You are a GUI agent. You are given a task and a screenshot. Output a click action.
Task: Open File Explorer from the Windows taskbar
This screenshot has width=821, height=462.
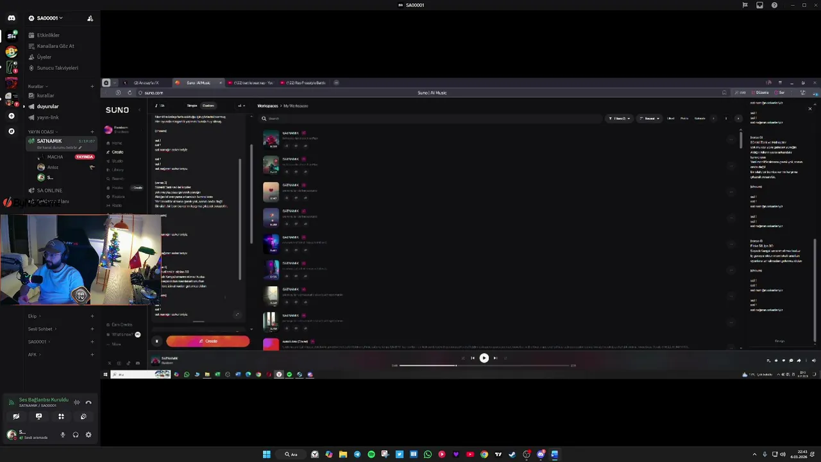[343, 454]
